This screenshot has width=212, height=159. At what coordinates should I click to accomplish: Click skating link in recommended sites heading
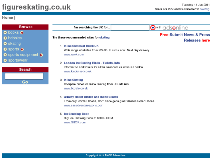pos(104,37)
